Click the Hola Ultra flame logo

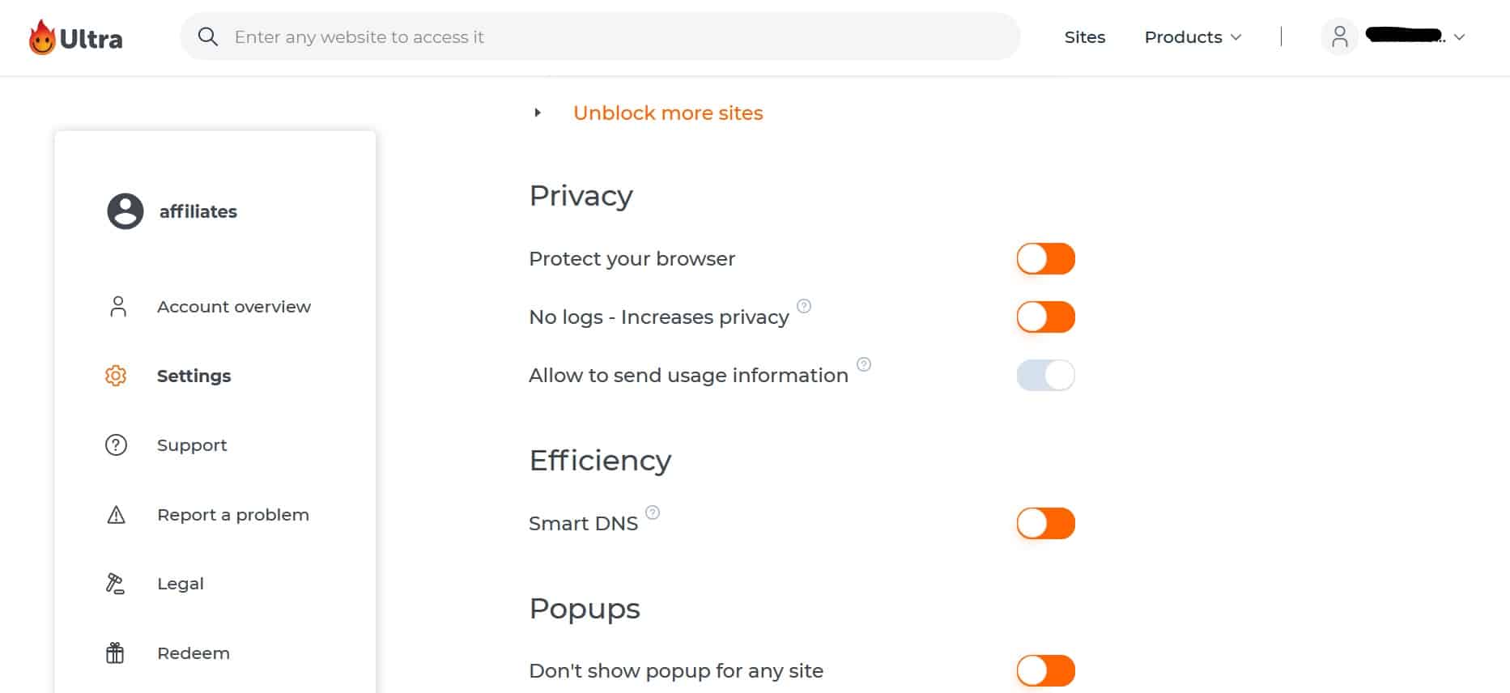click(42, 37)
